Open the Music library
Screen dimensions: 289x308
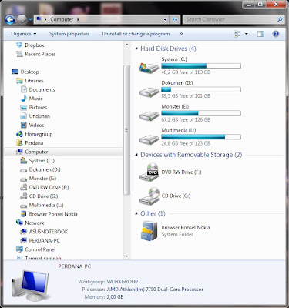32,99
